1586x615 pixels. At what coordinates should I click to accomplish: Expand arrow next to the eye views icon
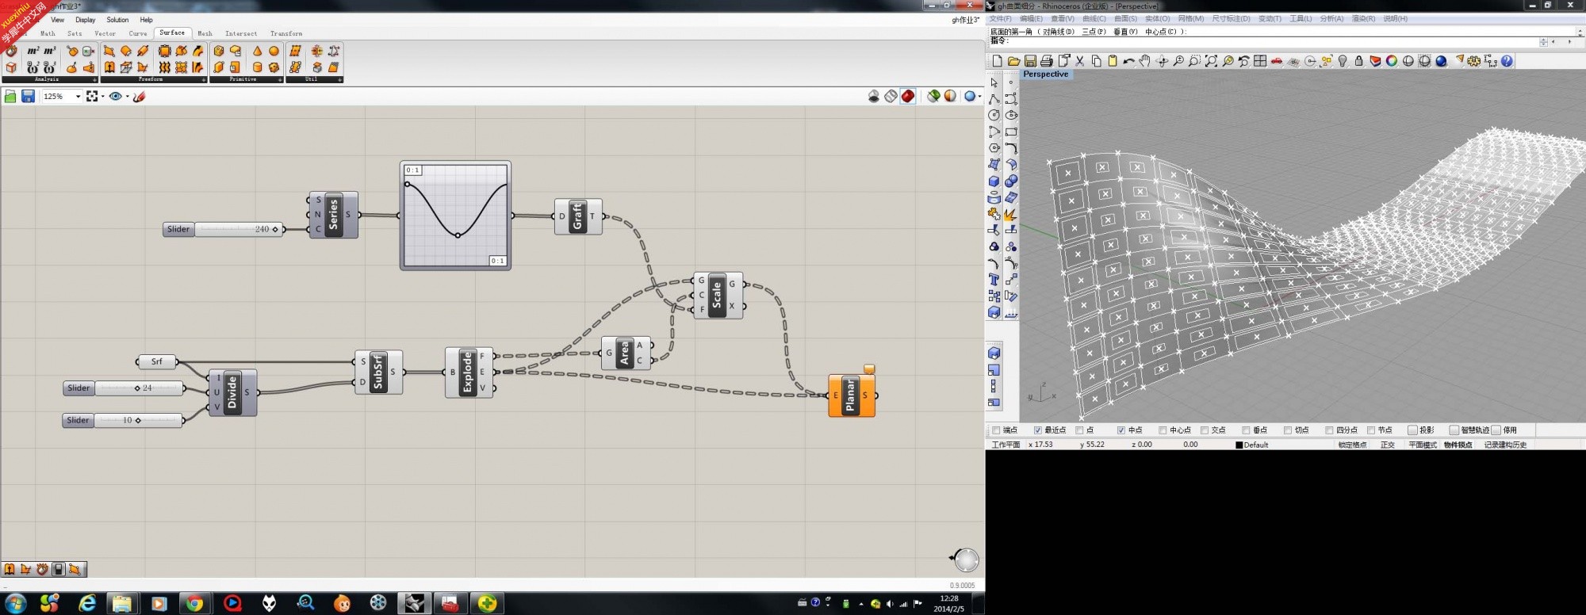(126, 97)
